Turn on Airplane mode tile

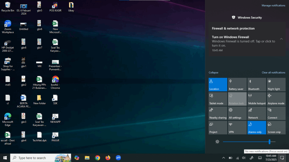pyautogui.click(x=276, y=99)
